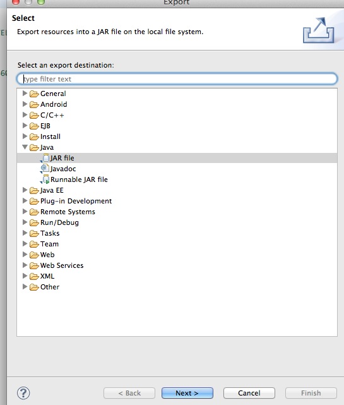Select the Javadoc label

(63, 169)
